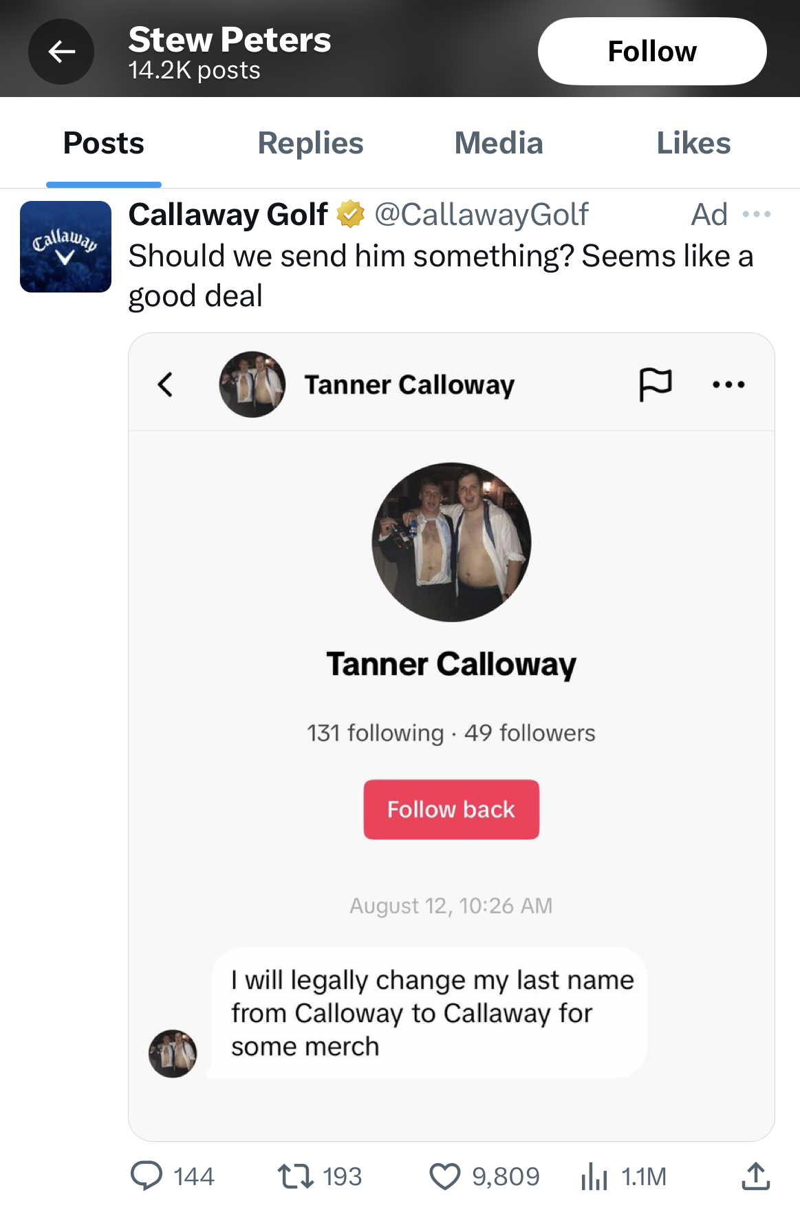Follow the Stew Peters account
800x1212 pixels.
[651, 52]
